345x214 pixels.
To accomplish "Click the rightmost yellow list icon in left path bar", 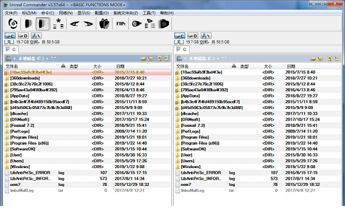I will (x=167, y=59).
